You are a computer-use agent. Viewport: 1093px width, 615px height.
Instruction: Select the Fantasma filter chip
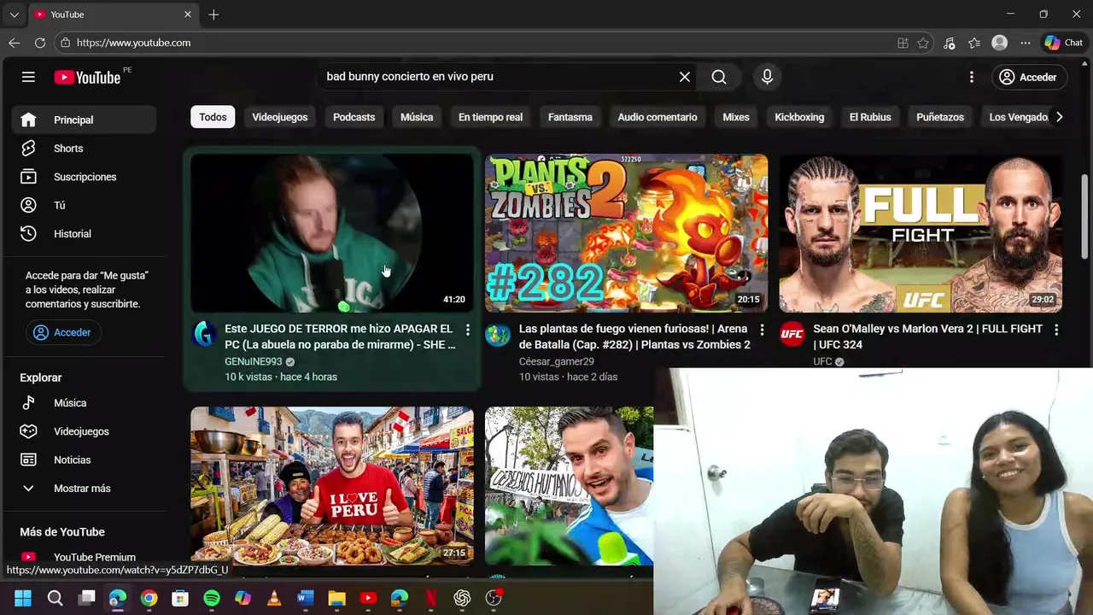pos(570,117)
